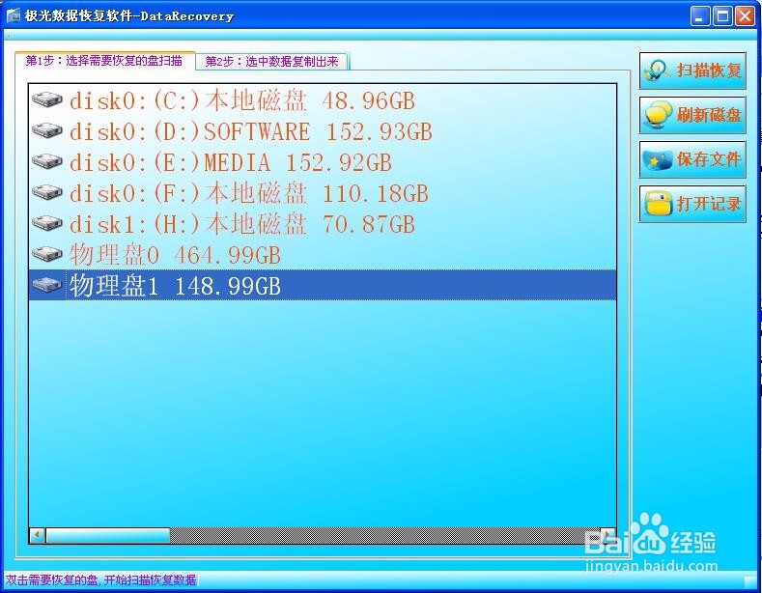Minimize the DataRecovery window
The height and width of the screenshot is (593, 762).
pos(700,16)
